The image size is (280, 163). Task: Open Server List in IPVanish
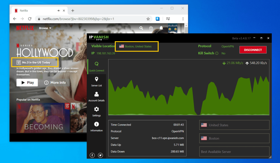[97, 82]
